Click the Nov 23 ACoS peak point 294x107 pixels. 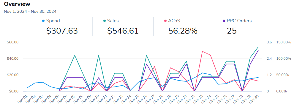pyautogui.click(x=202, y=51)
